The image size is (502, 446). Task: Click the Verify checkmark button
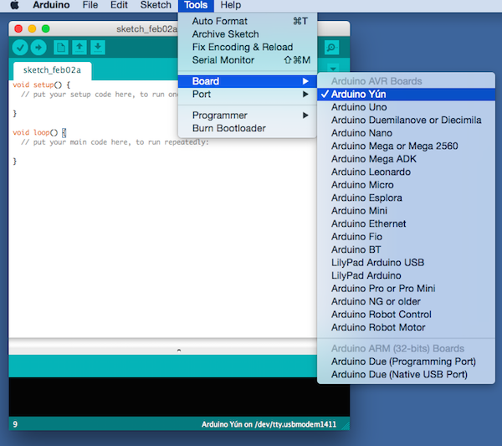(20, 48)
